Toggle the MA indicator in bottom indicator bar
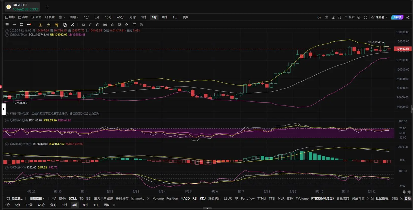This screenshot has height=210, width=413. (54, 199)
